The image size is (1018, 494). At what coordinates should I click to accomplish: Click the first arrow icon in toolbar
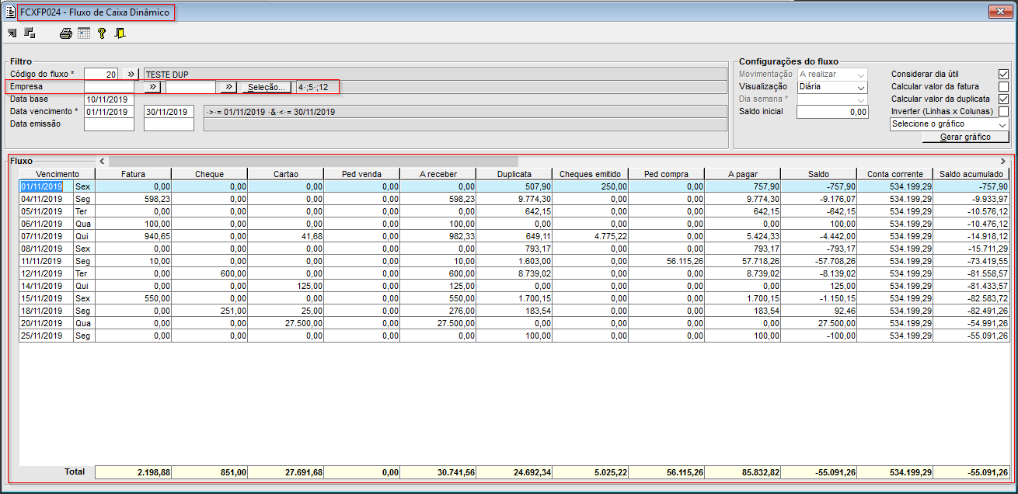click(x=12, y=33)
